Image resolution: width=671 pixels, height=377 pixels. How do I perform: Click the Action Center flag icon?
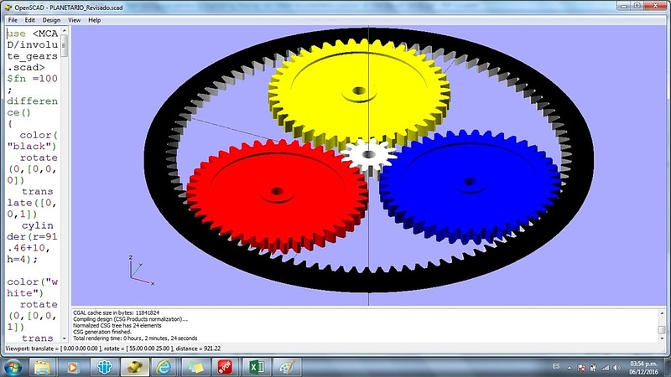coord(581,368)
